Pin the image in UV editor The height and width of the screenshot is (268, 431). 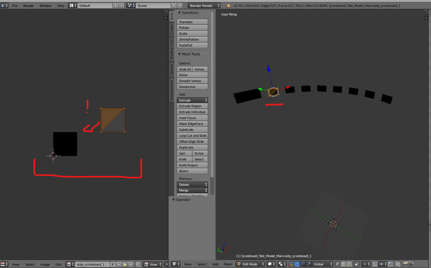(x=138, y=264)
